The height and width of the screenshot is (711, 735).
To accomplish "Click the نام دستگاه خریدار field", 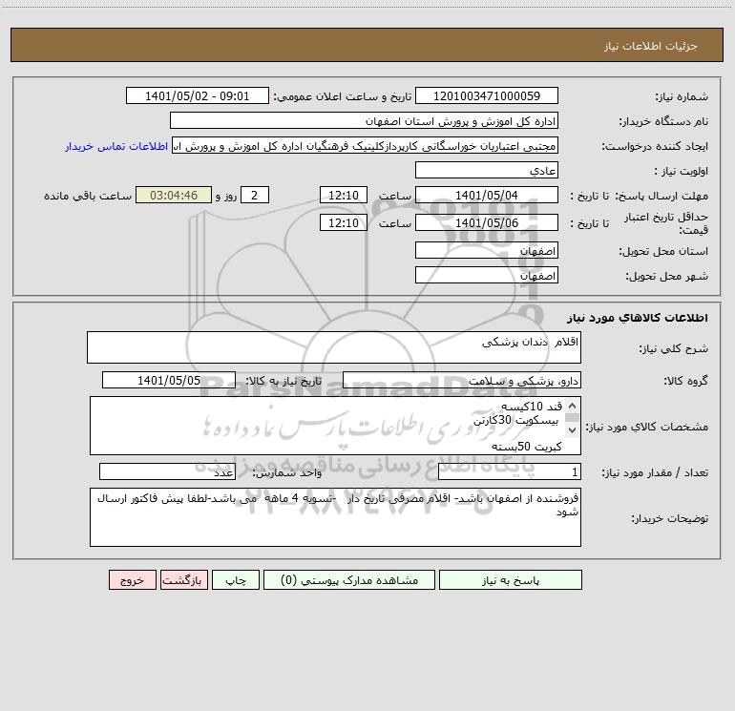I will coord(364,120).
